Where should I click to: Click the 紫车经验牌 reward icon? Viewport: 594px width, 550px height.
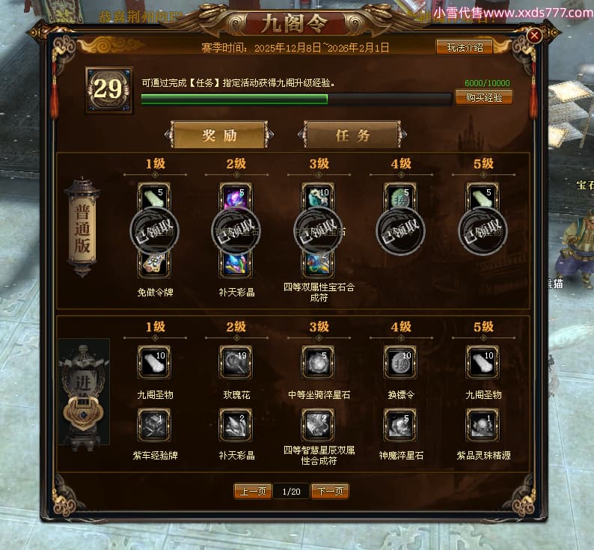coord(154,425)
